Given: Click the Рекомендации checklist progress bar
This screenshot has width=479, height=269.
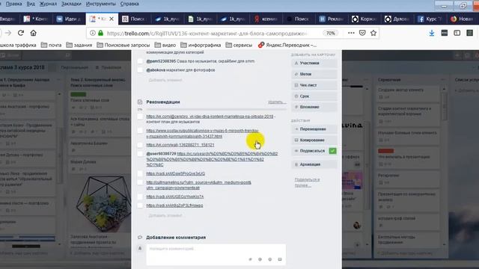Looking at the screenshot, I should (x=216, y=109).
